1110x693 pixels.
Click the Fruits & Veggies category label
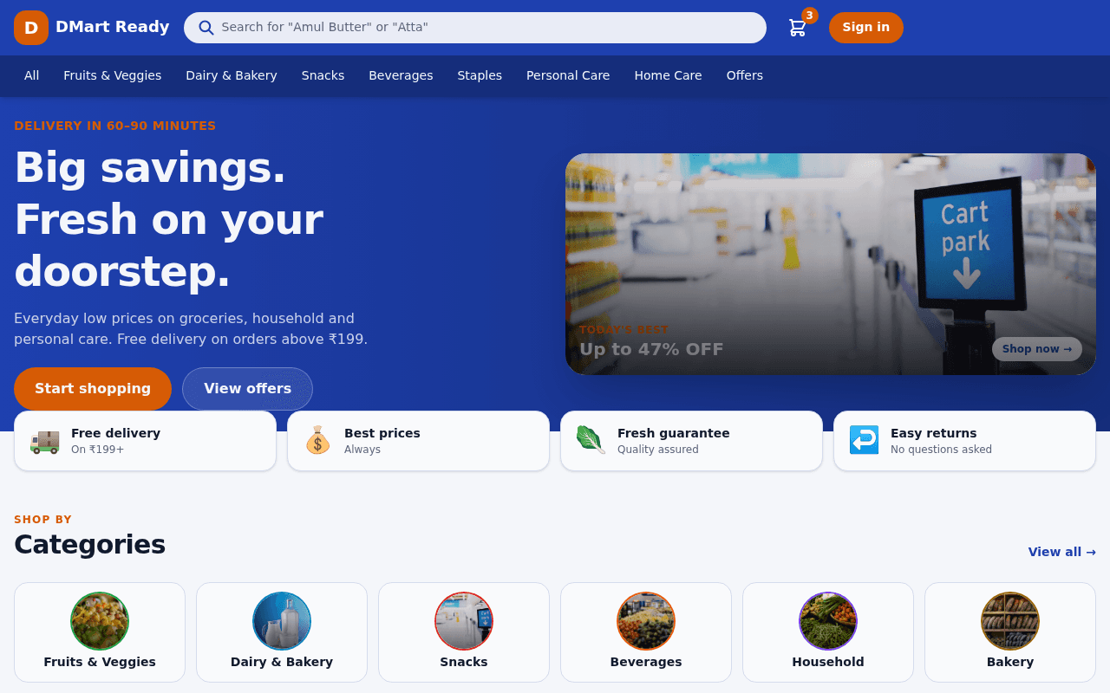tap(100, 662)
